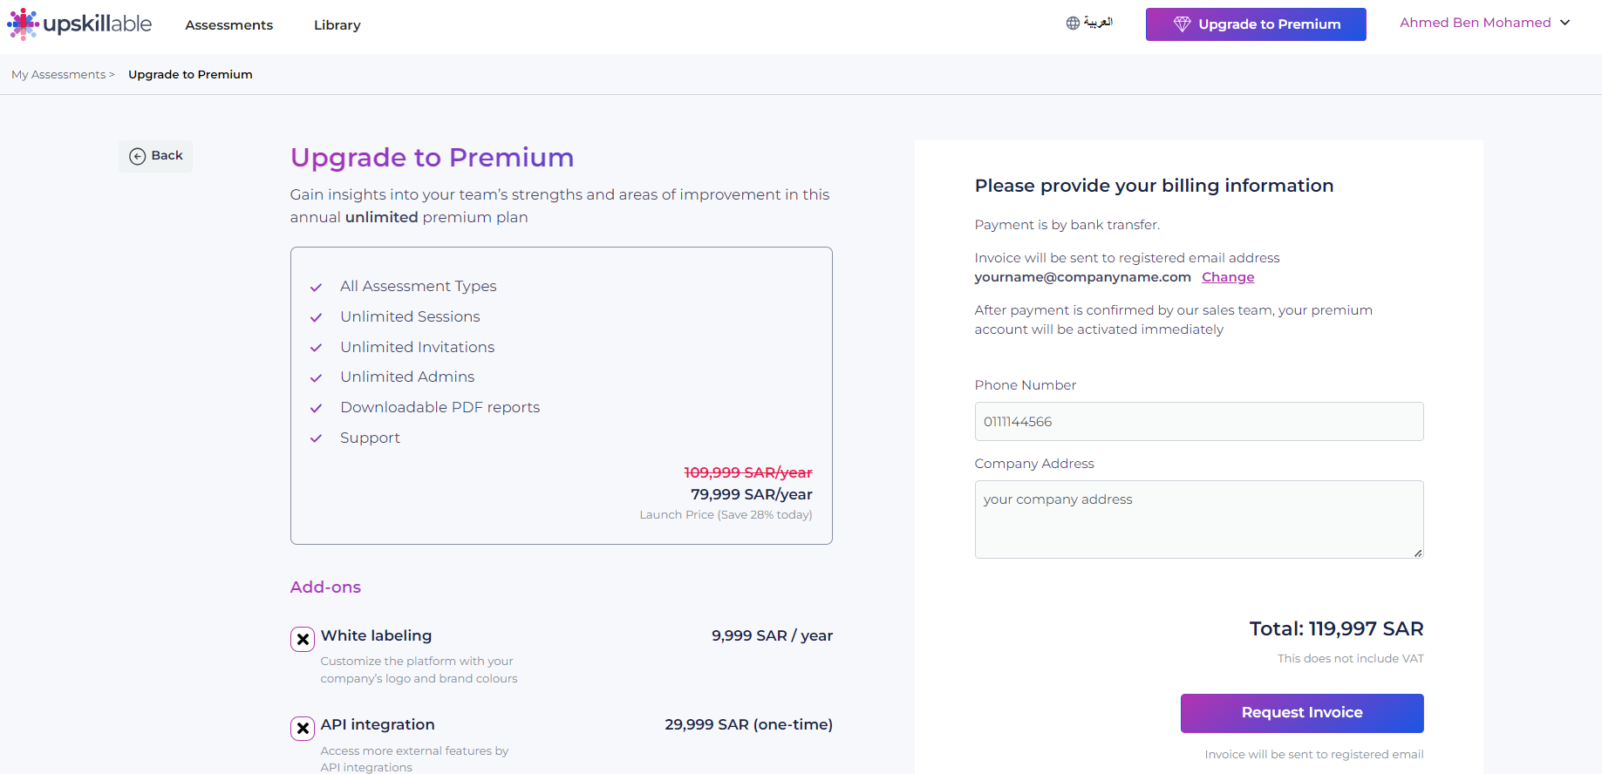Click the Upgrade to Premium header button
Image resolution: width=1602 pixels, height=774 pixels.
point(1256,24)
